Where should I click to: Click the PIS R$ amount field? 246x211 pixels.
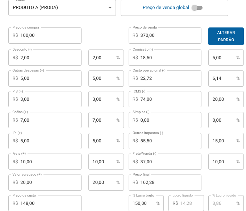(45, 99)
